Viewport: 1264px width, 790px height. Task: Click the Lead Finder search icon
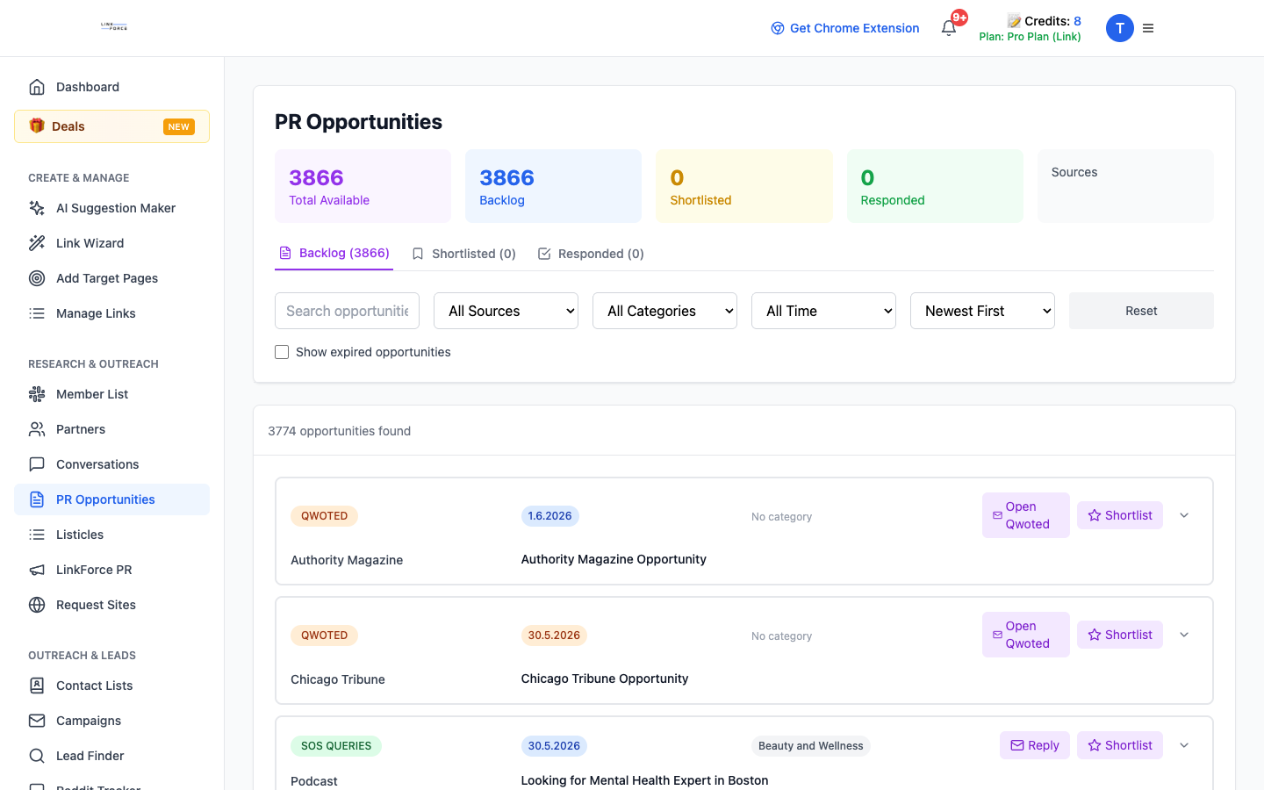[37, 756]
